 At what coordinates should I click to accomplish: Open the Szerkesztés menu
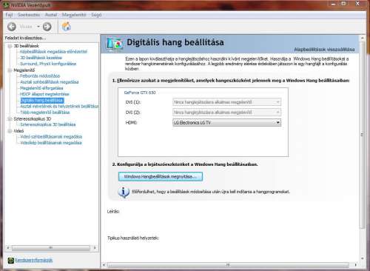(x=29, y=15)
